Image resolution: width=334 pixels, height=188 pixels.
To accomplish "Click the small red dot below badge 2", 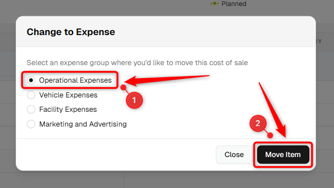I will (x=270, y=135).
